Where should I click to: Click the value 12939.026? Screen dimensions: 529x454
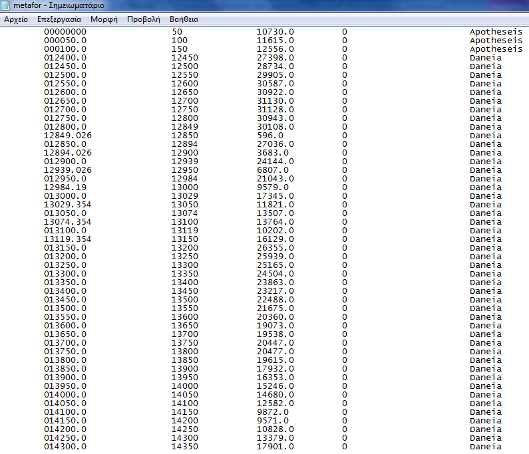click(68, 170)
